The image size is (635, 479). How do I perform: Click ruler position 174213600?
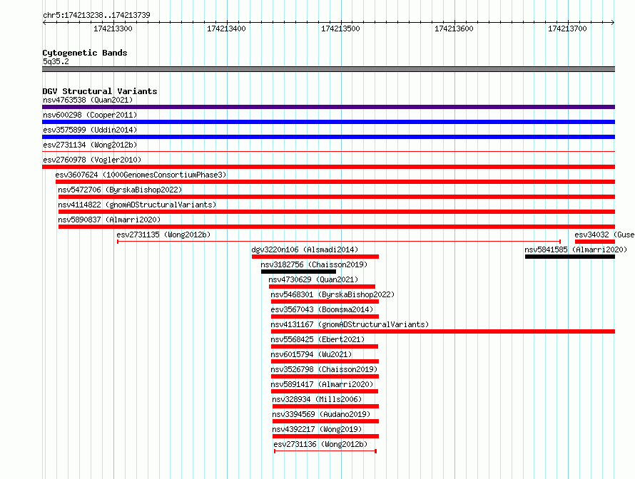pyautogui.click(x=454, y=29)
